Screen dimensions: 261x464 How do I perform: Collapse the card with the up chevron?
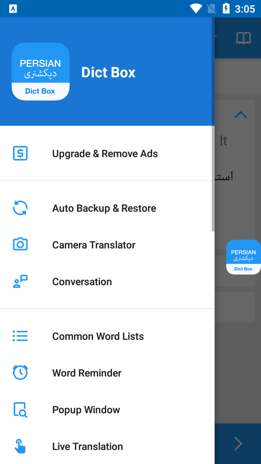point(241,115)
